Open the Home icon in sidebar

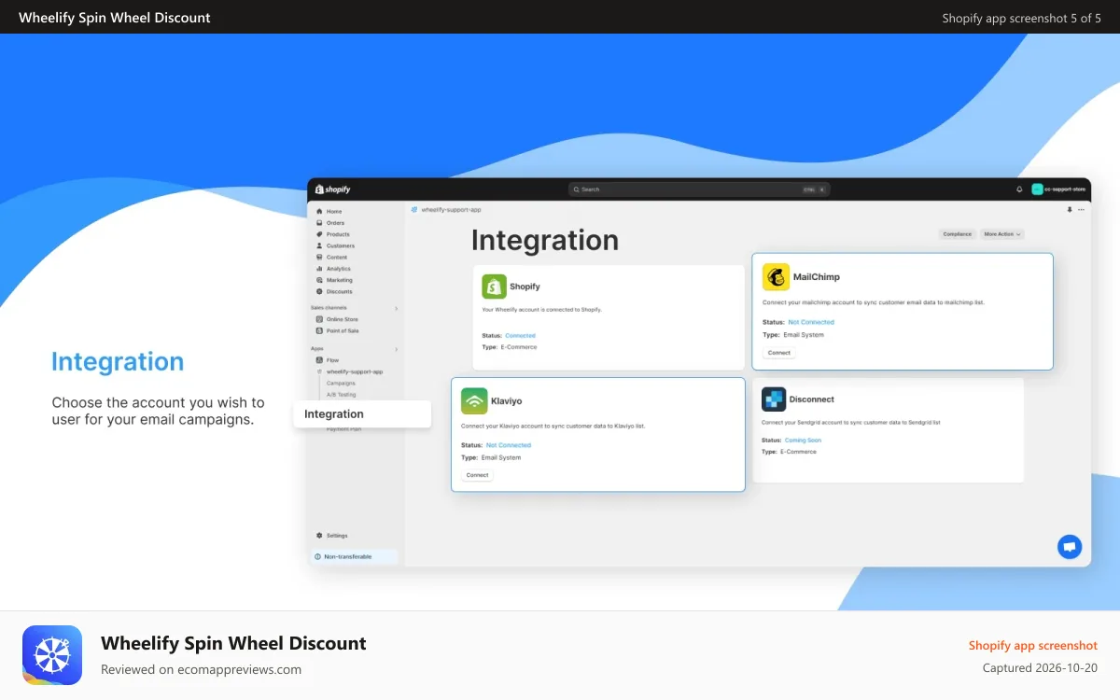319,212
